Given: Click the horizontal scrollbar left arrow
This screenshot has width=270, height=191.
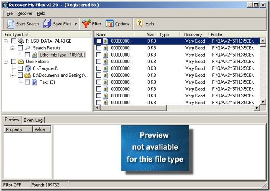Looking at the screenshot, I should tap(97, 108).
